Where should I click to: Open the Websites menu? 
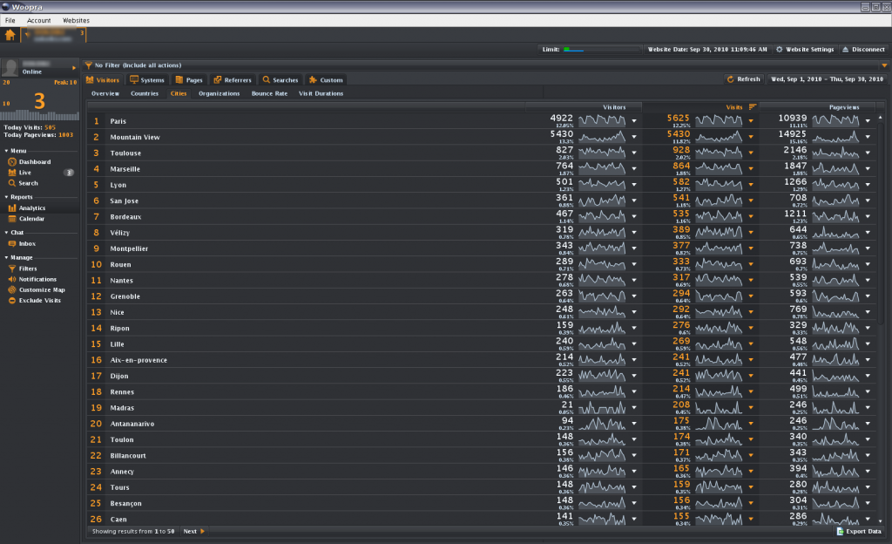(x=76, y=20)
